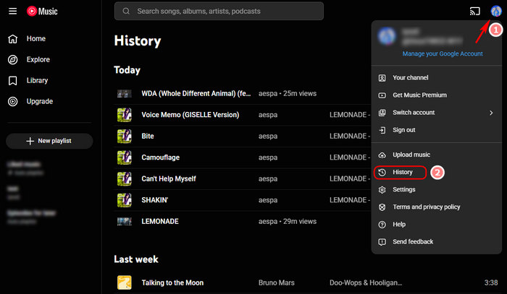Click the Doo-Wops & Hooligans album name
The height and width of the screenshot is (294, 507).
pos(366,282)
